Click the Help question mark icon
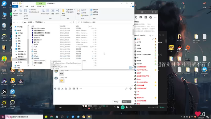 tap(133, 6)
